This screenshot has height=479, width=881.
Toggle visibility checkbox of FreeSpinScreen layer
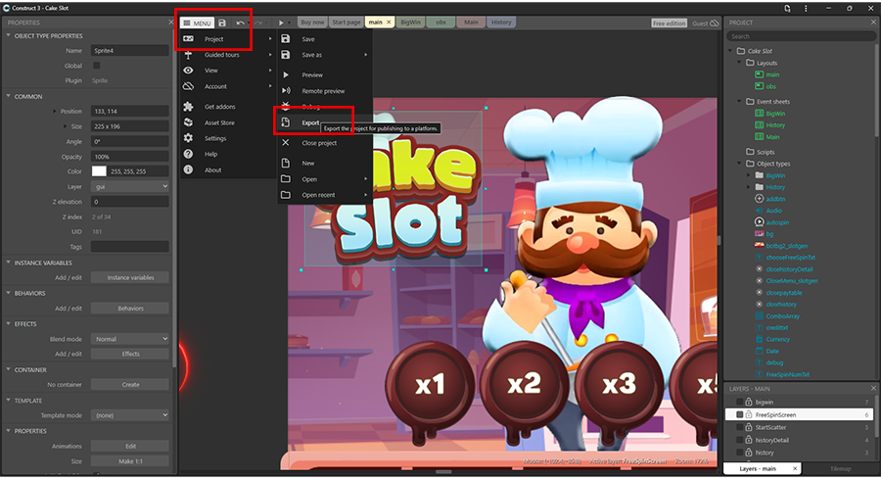[740, 415]
